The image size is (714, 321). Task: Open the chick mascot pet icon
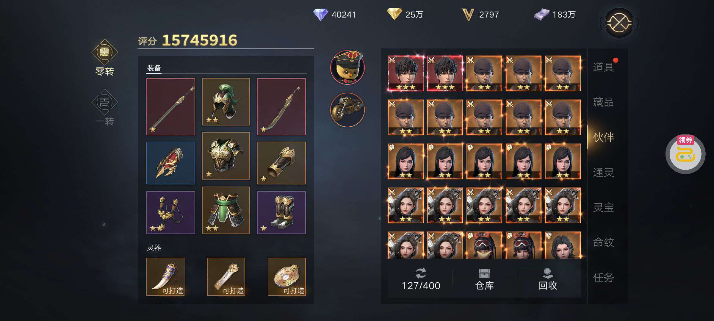click(347, 67)
